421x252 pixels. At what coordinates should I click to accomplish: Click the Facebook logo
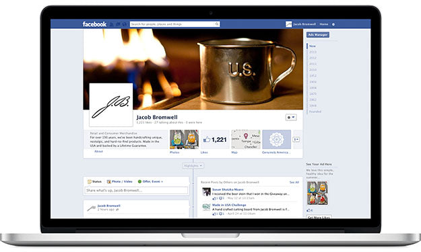point(94,24)
